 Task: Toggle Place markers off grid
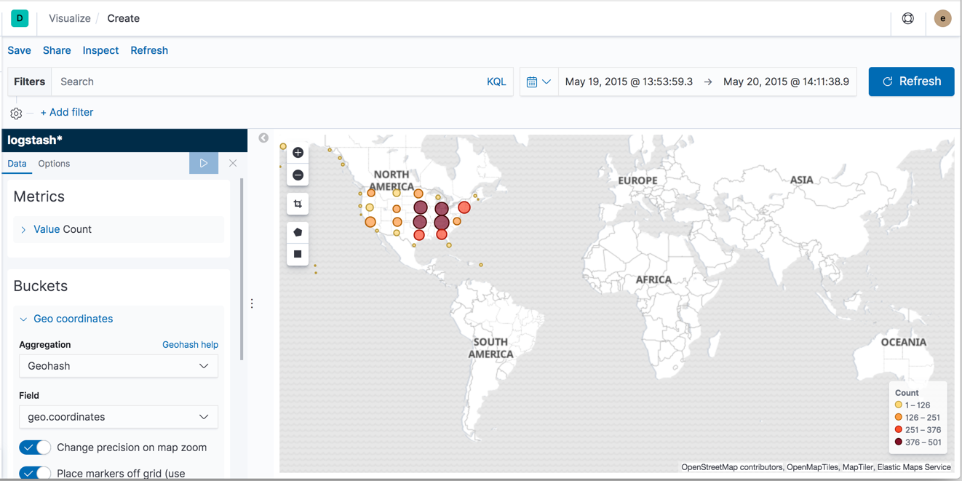click(x=35, y=473)
